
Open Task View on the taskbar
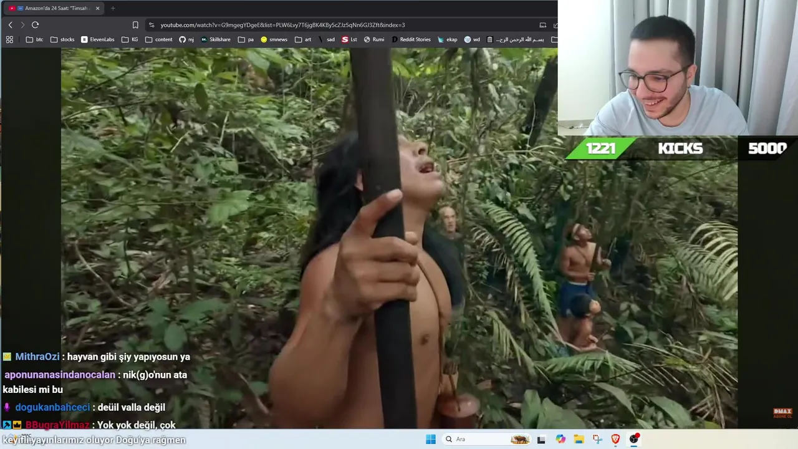(541, 439)
